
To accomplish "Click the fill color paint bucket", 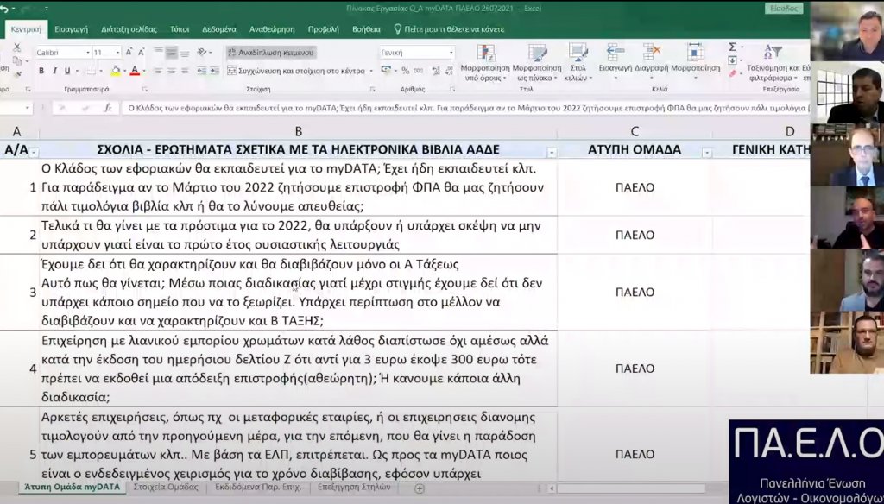I will pos(115,71).
